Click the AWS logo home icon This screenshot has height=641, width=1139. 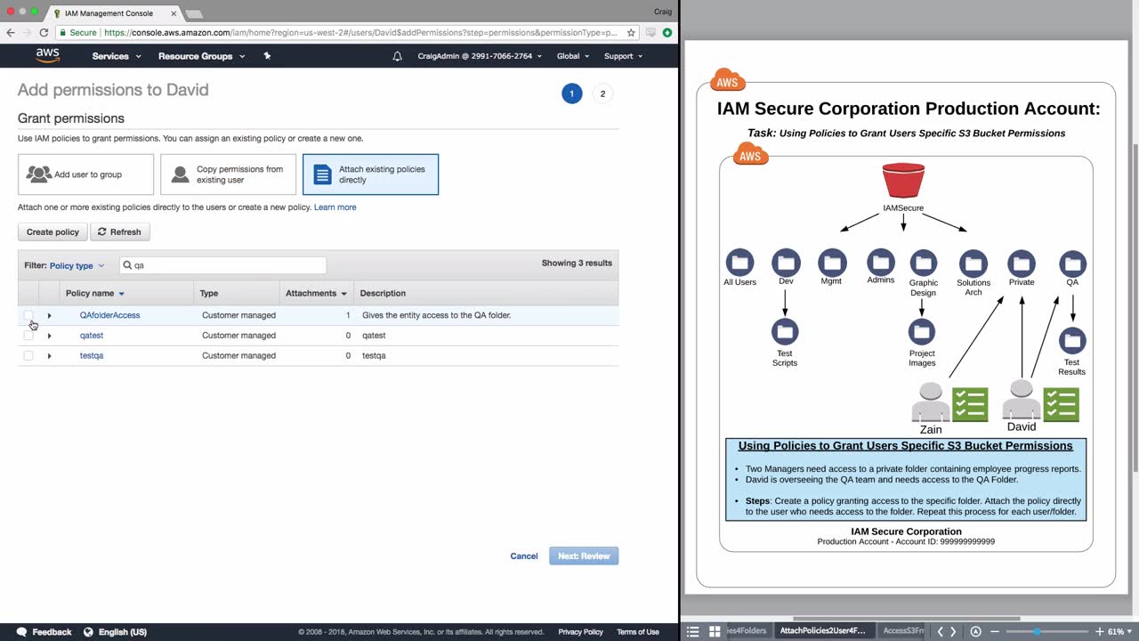pyautogui.click(x=47, y=55)
